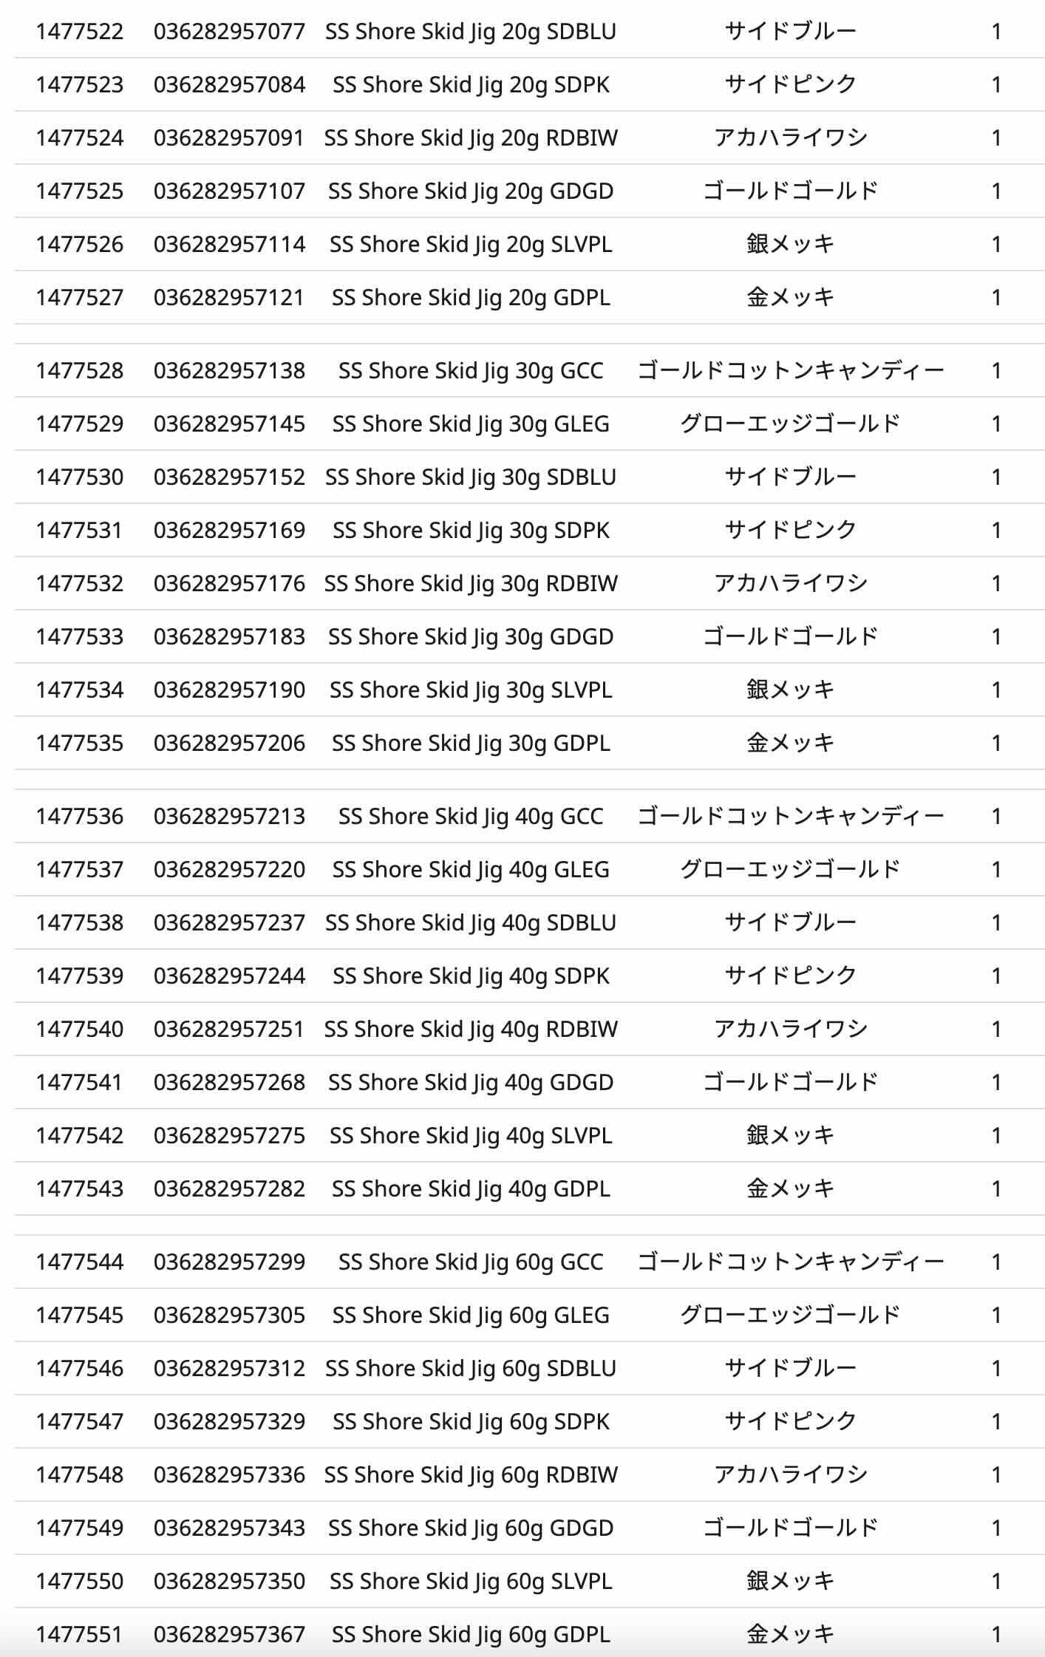Viewport: 1045px width, 1657px height.
Task: Select SS Shore Skid Jig 30g GCC
Action: pos(471,370)
